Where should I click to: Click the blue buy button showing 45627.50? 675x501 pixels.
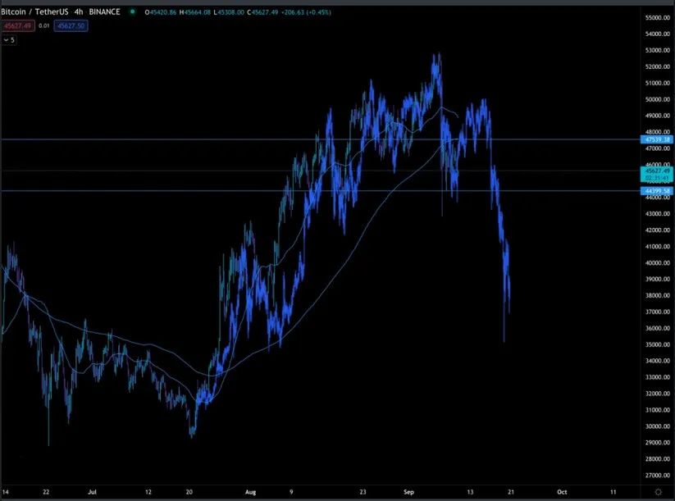click(70, 25)
